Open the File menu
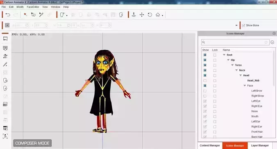This screenshot has height=149, width=277. (x=4, y=7)
